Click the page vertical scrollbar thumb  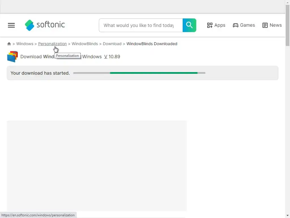pyautogui.click(x=288, y=25)
